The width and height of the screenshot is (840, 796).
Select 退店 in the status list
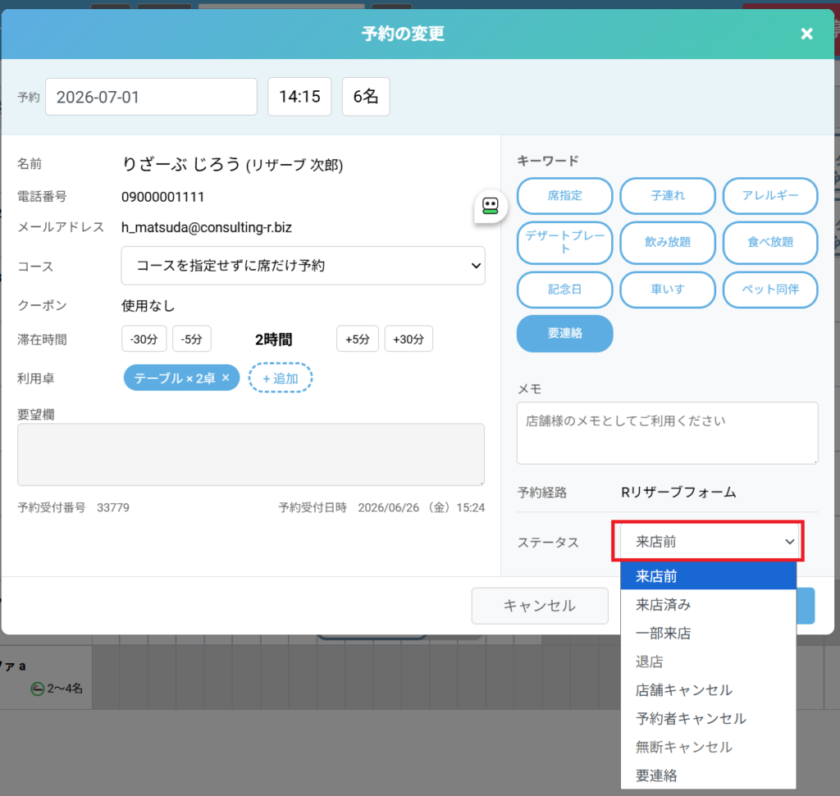click(x=708, y=662)
